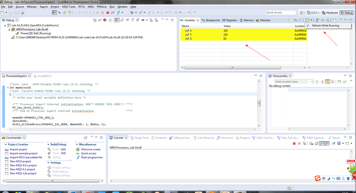Collapse the Lab-14_FLASH_OpenSDA tree node
This screenshot has height=193, width=356.
click(5, 26)
